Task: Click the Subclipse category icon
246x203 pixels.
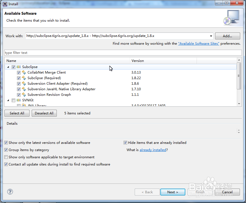Action: [x=19, y=67]
